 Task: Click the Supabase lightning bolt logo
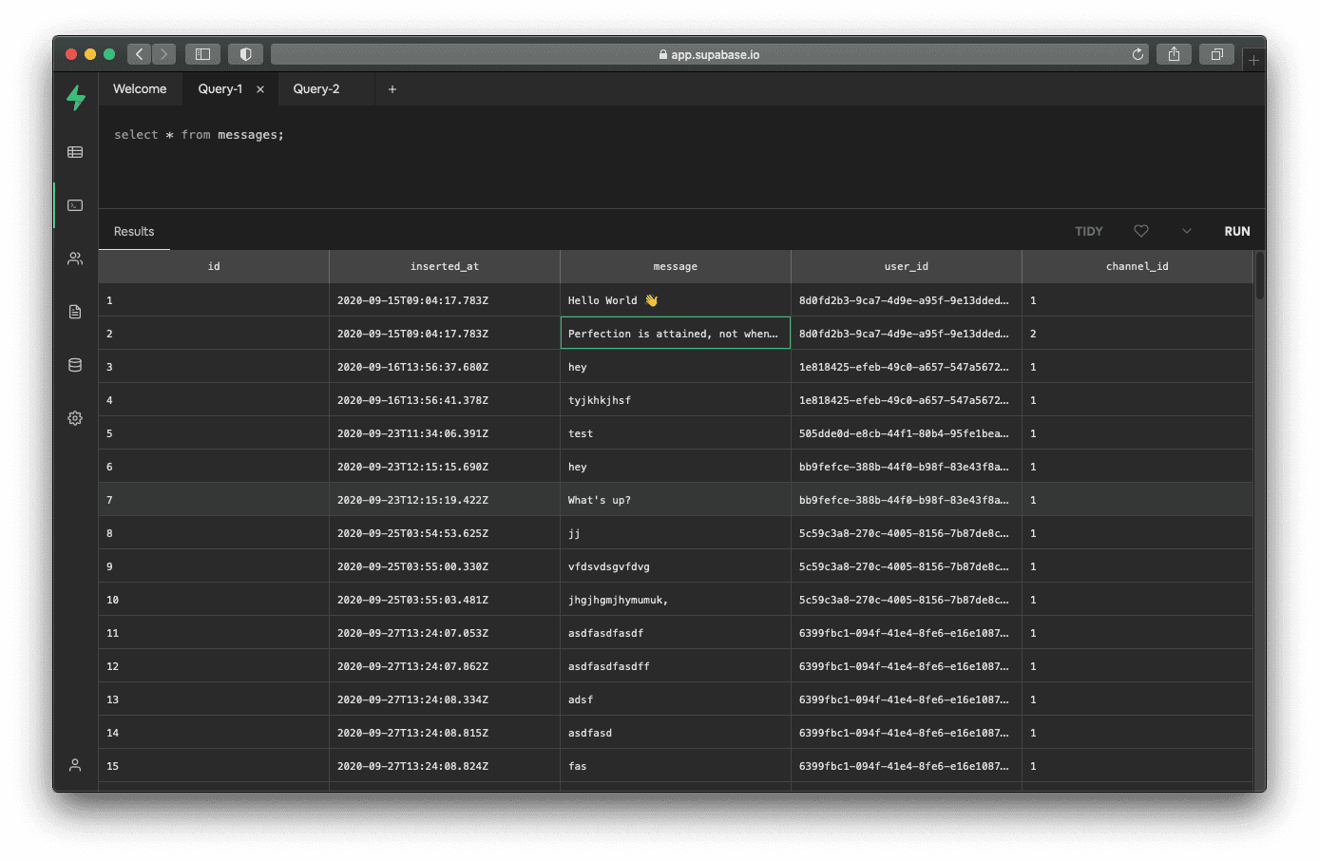click(76, 97)
